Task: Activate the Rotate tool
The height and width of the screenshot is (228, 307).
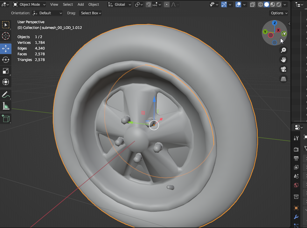Action: 6,60
